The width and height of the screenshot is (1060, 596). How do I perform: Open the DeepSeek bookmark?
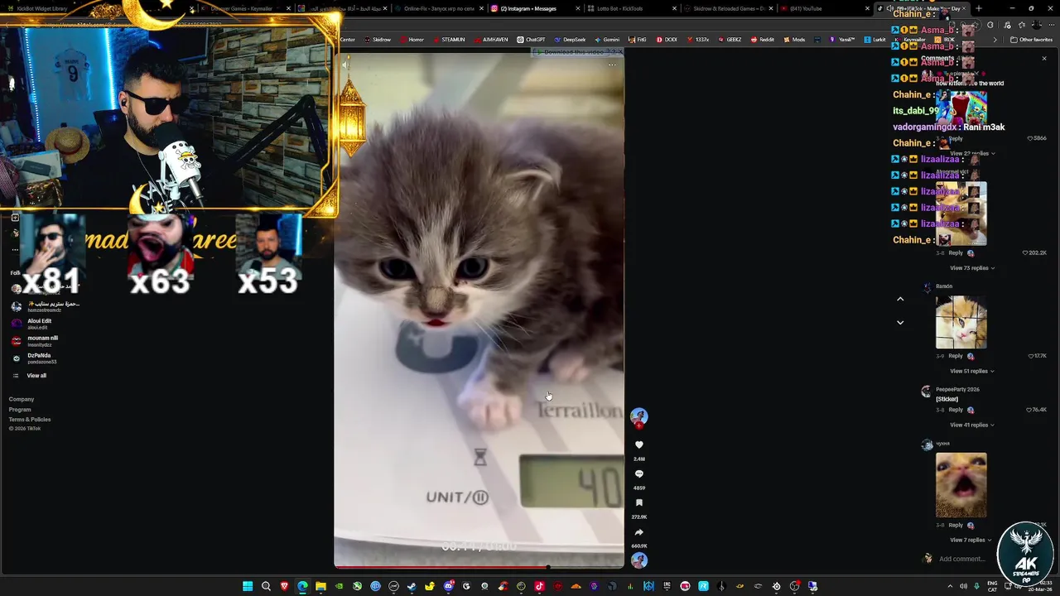coord(570,40)
